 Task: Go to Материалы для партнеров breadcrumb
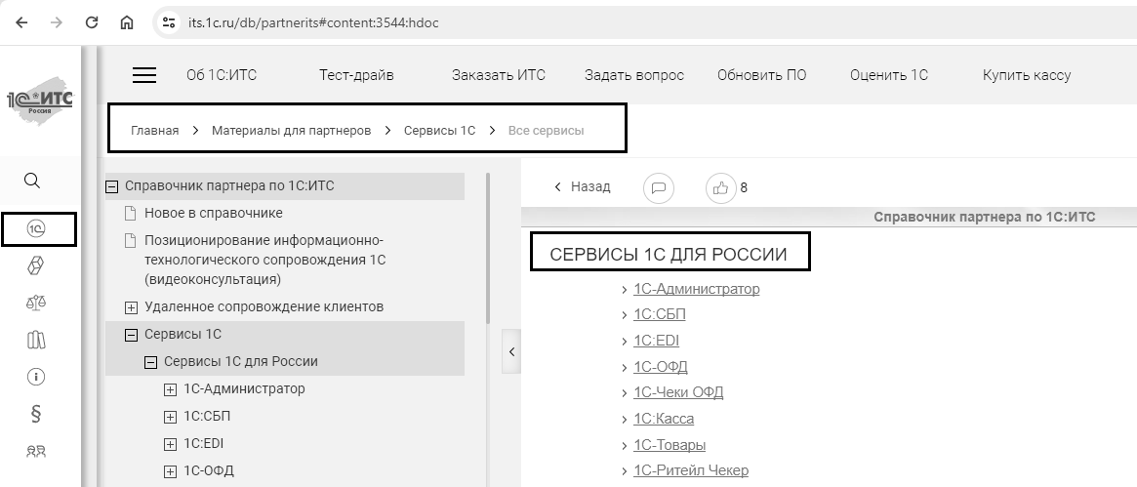click(x=292, y=131)
